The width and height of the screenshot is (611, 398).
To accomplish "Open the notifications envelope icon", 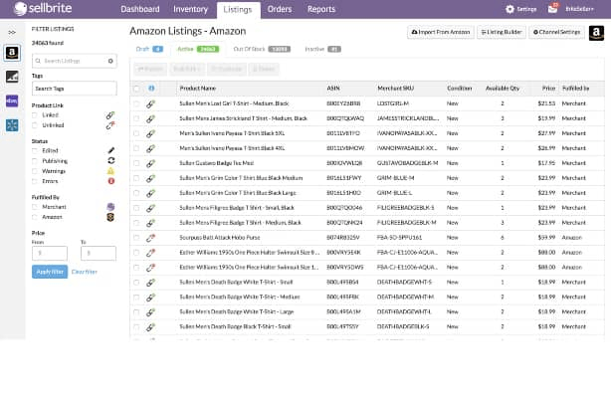I will (x=552, y=8).
